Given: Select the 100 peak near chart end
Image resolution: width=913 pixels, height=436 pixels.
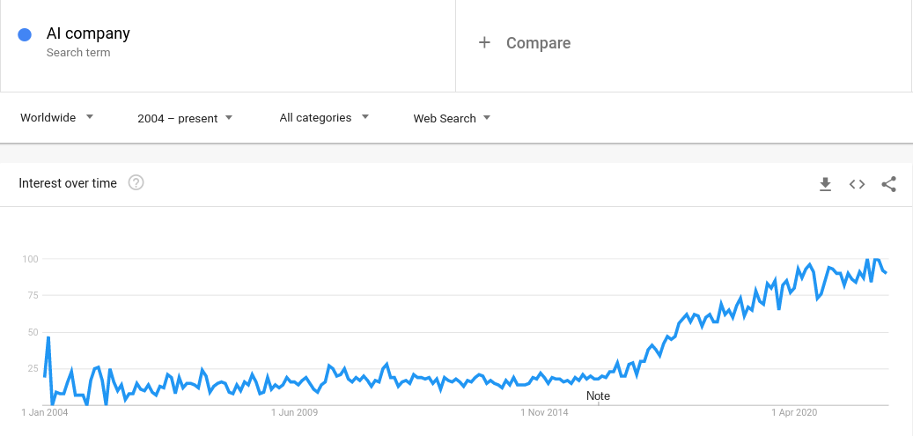Looking at the screenshot, I should 876,259.
